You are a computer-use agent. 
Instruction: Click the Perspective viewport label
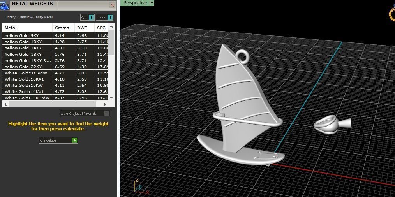[x=135, y=3]
